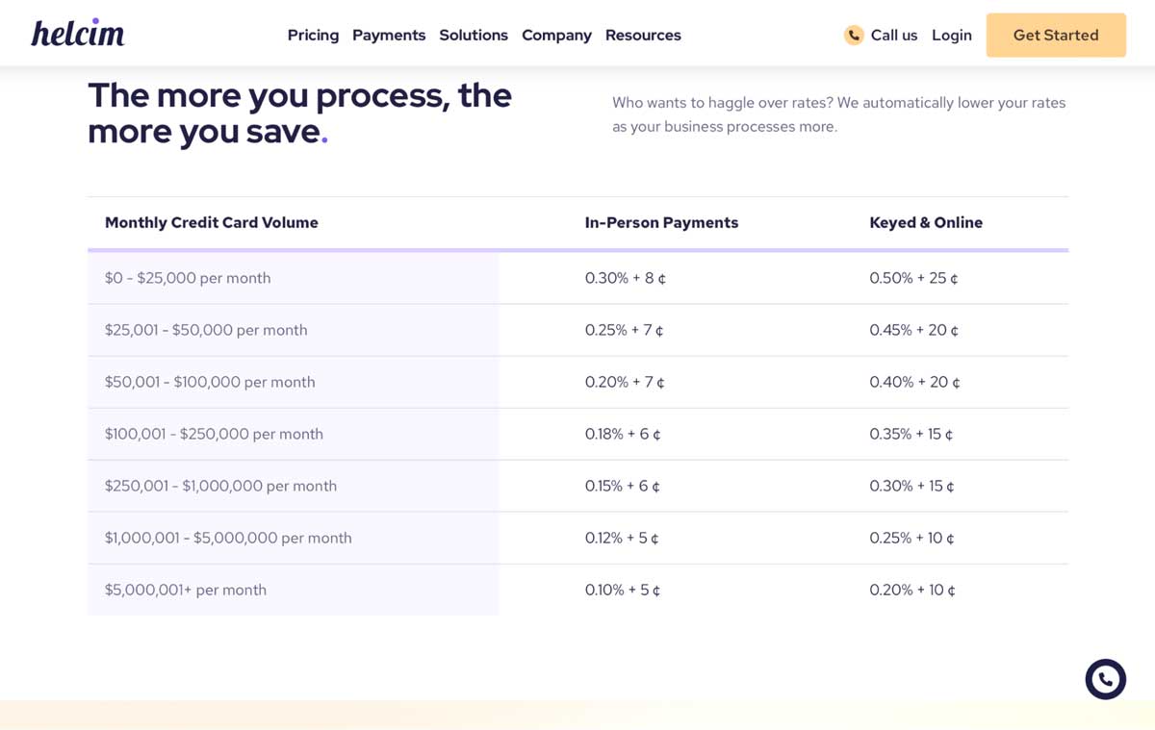1155x730 pixels.
Task: Open the Resources menu
Action: [642, 35]
